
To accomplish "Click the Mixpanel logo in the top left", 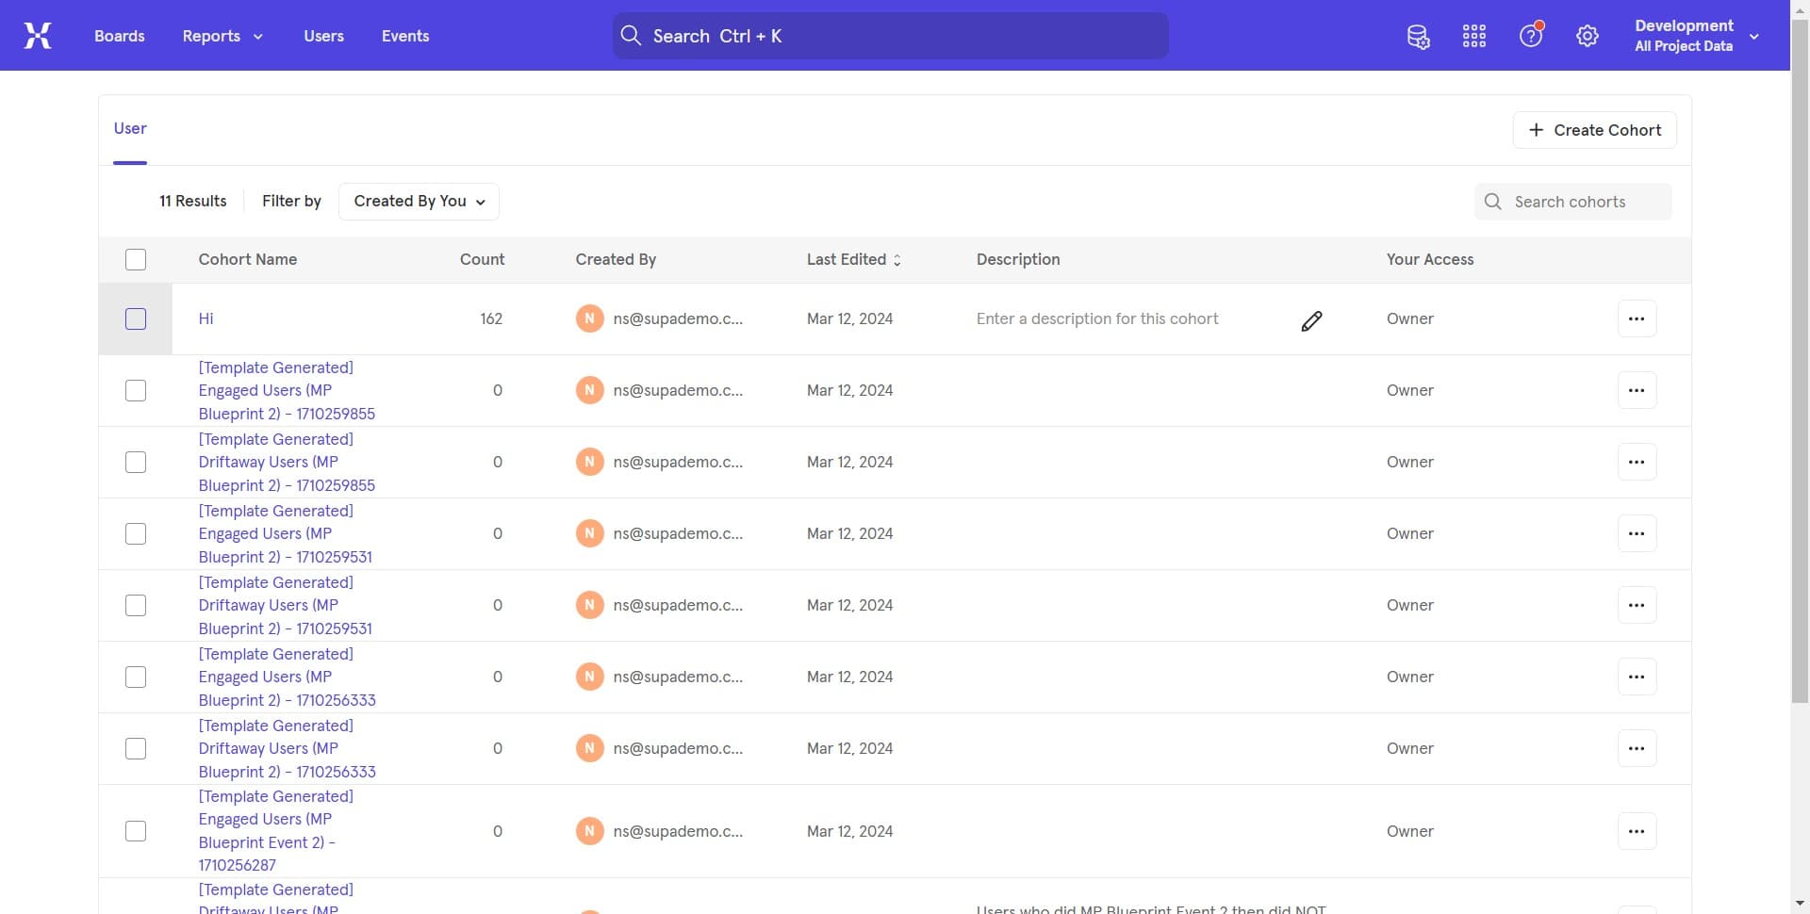I will tap(37, 35).
